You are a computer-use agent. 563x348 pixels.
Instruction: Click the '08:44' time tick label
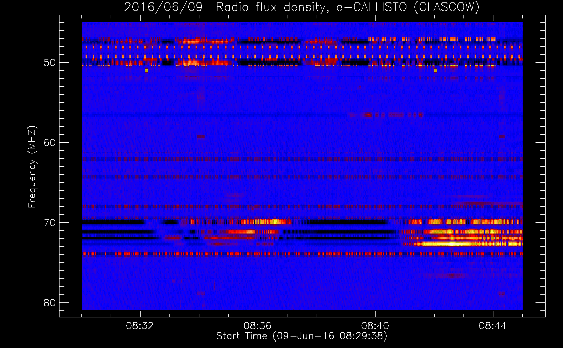click(x=493, y=326)
